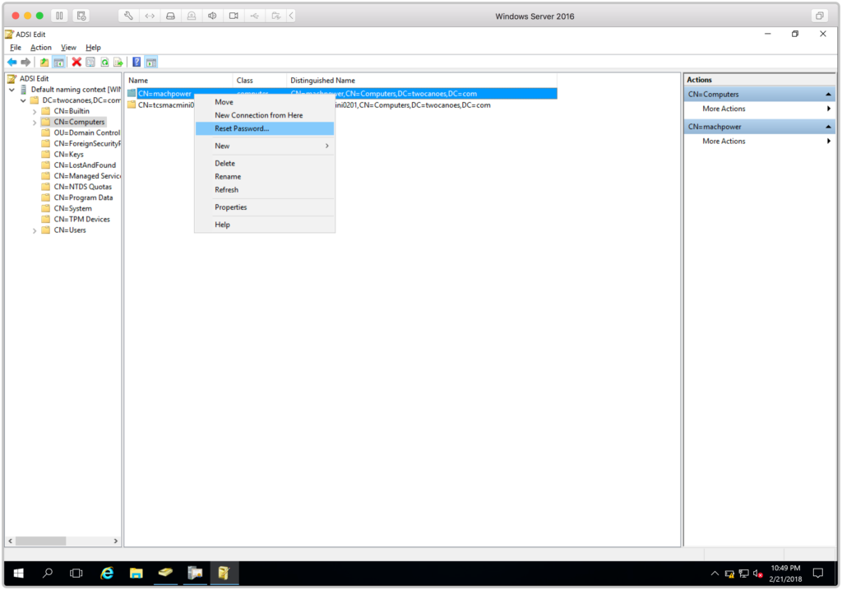Screen dimensions: 842x590
Task: Collapse DC=twocanoes,DC=com tree node
Action: pyautogui.click(x=23, y=100)
